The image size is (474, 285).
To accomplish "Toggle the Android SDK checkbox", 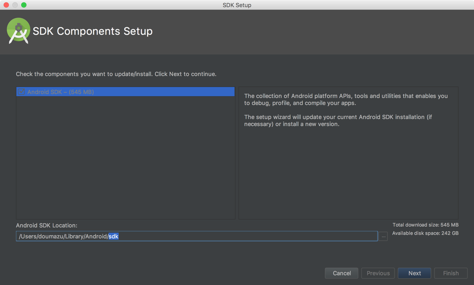I will 21,92.
